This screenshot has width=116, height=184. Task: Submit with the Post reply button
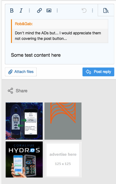(x=98, y=72)
